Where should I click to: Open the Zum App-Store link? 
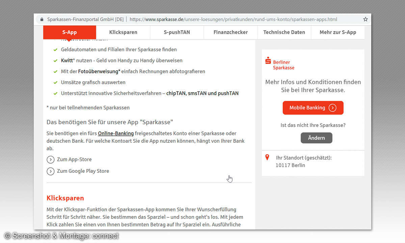[x=74, y=160]
